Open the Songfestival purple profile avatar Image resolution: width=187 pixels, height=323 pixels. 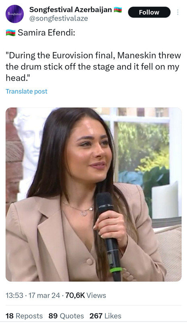tap(14, 14)
